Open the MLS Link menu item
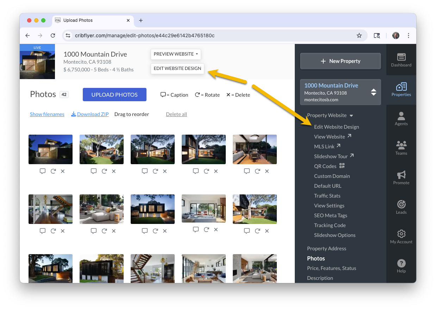 click(x=327, y=147)
